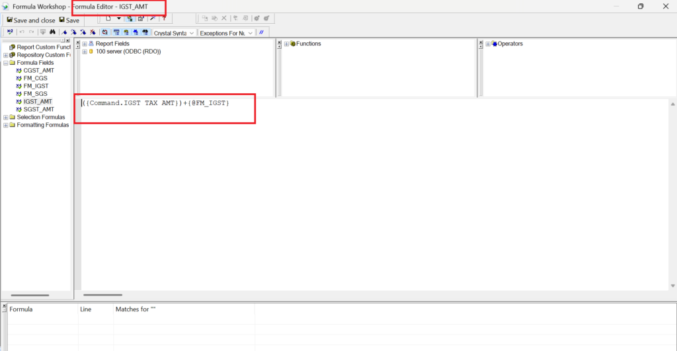
Task: Click workshop tree horizontal scrollbar thumb
Action: tap(30, 295)
